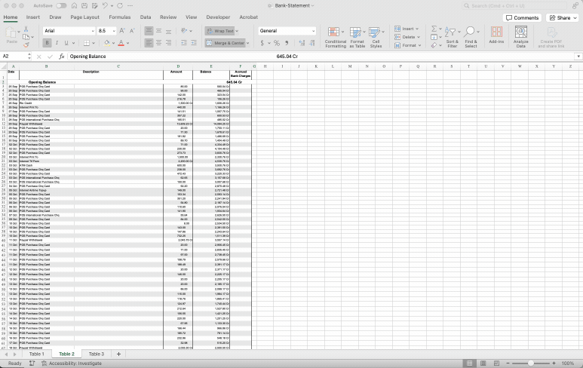Click the Format cells button
The height and width of the screenshot is (368, 583).
tap(407, 45)
